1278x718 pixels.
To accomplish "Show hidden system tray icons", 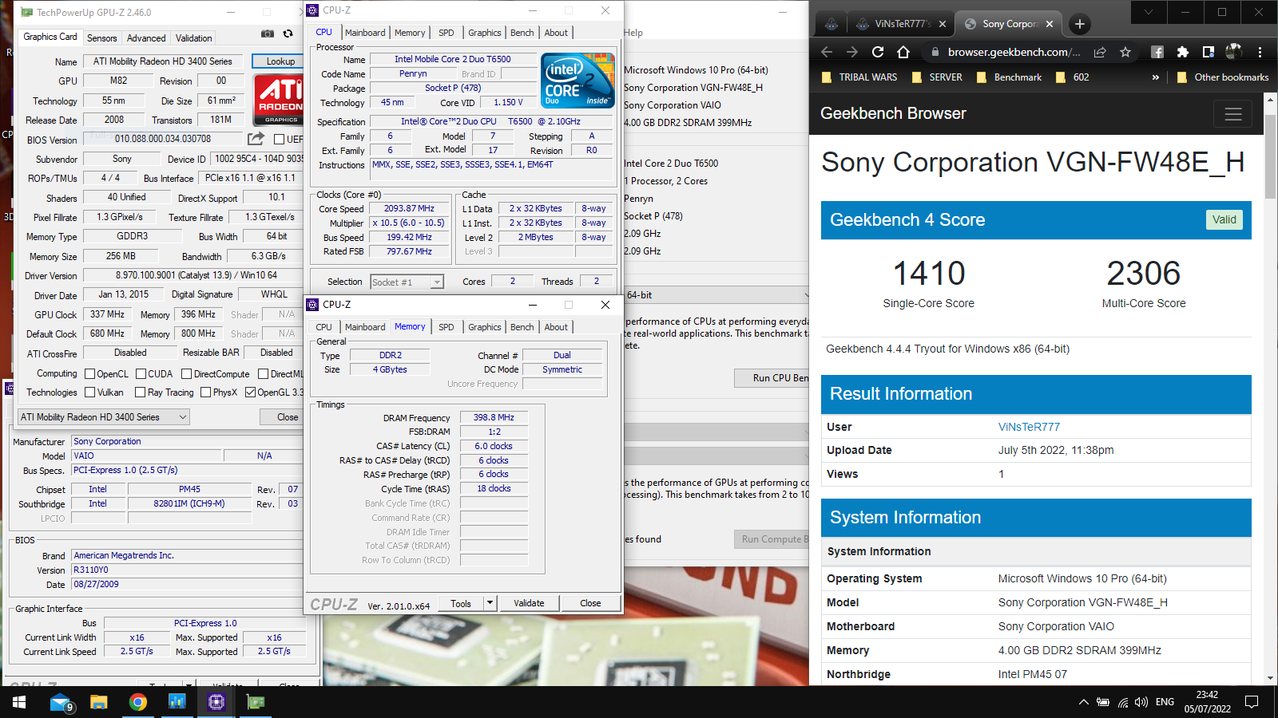I will [1083, 702].
